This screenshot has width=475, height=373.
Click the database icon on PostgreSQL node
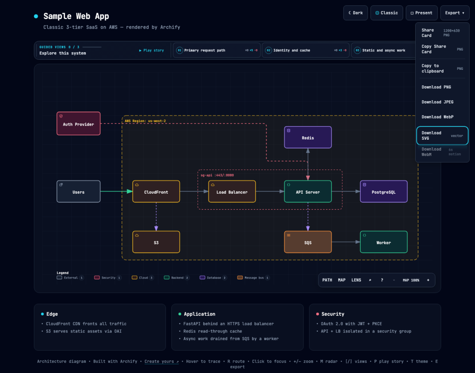tap(365, 185)
